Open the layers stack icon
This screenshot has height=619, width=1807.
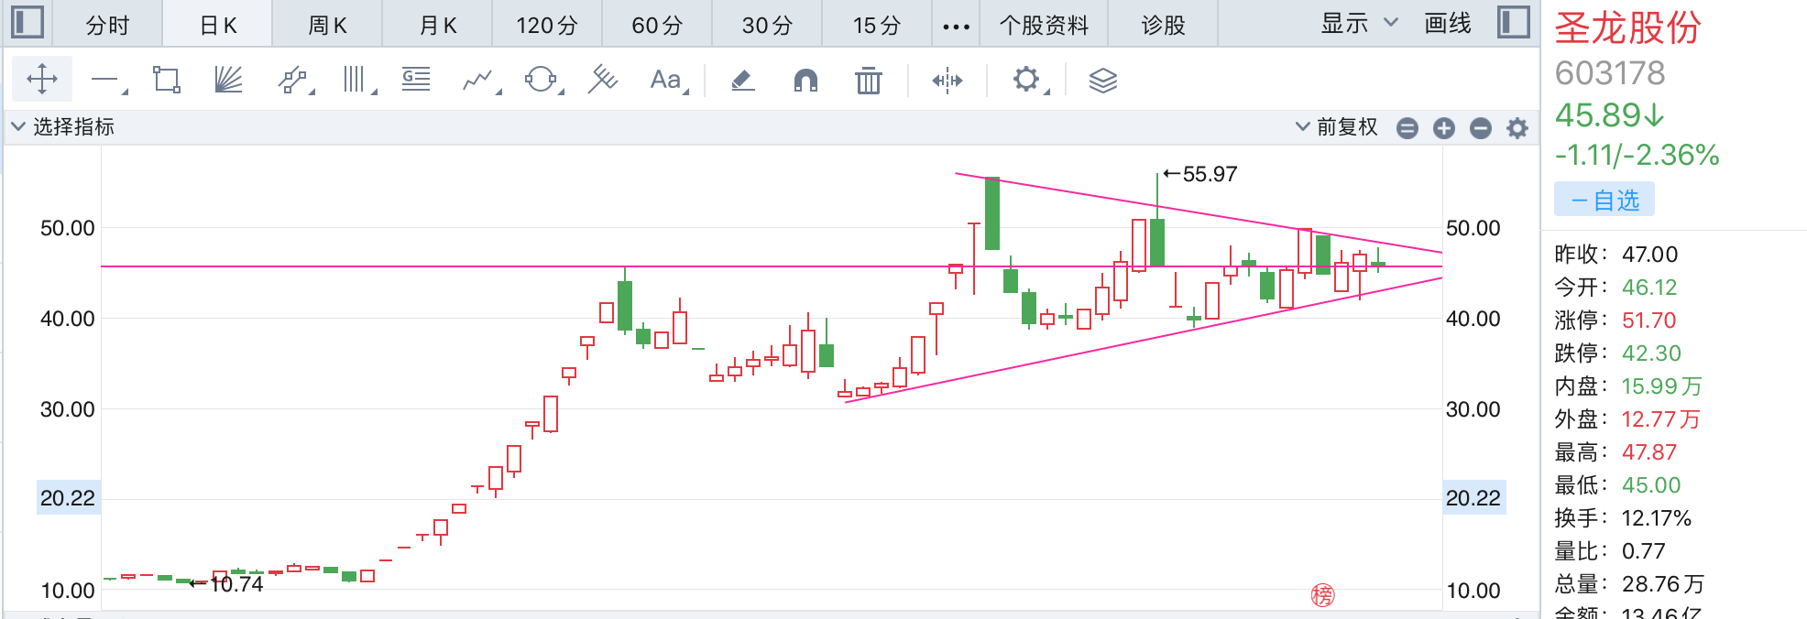coord(1102,81)
